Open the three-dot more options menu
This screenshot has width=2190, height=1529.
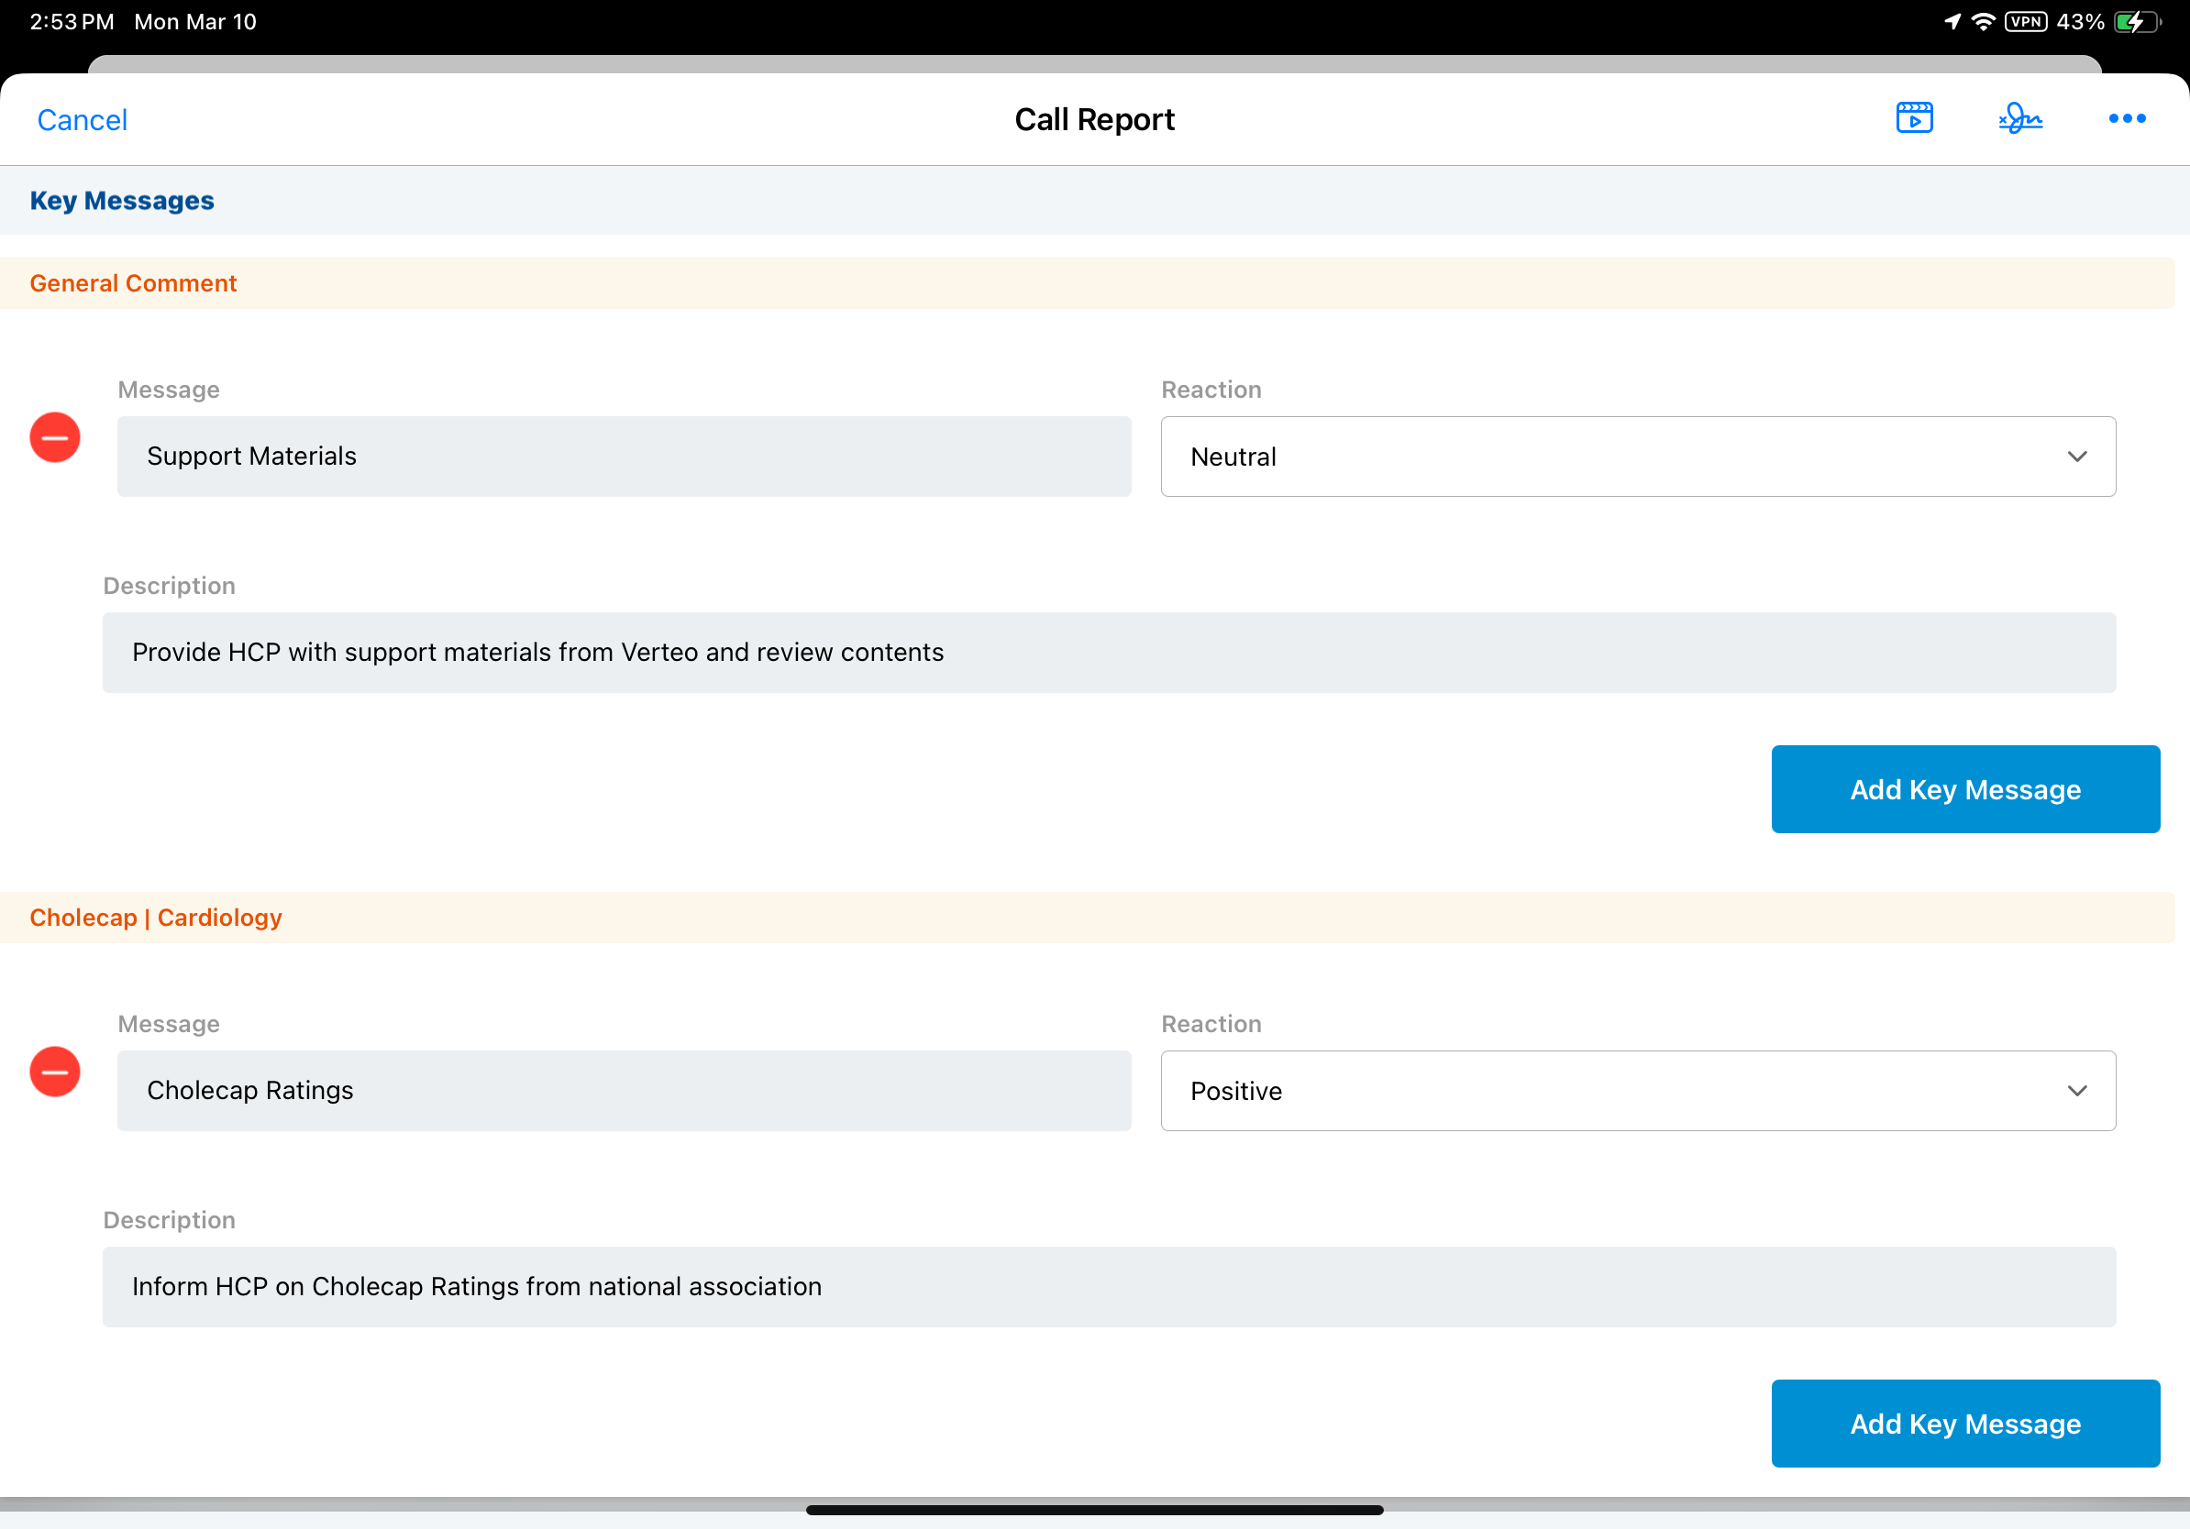click(2126, 118)
